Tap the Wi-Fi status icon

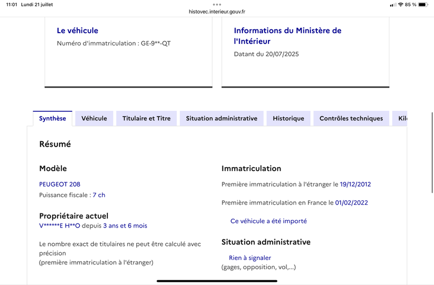pos(400,4)
